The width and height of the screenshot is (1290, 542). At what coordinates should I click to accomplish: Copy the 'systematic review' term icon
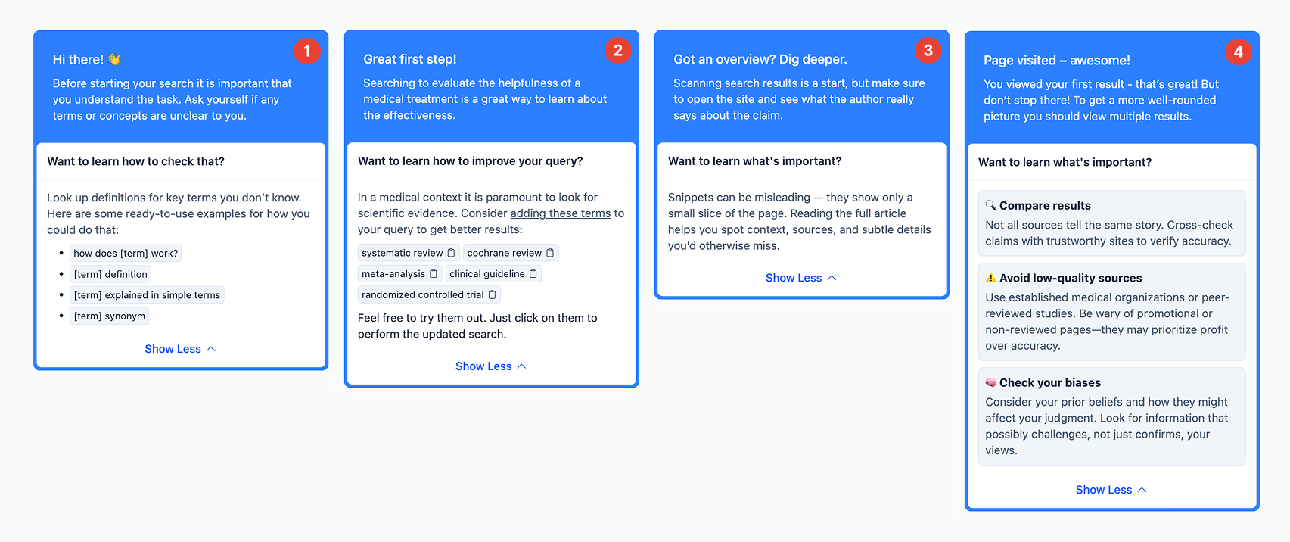click(452, 253)
